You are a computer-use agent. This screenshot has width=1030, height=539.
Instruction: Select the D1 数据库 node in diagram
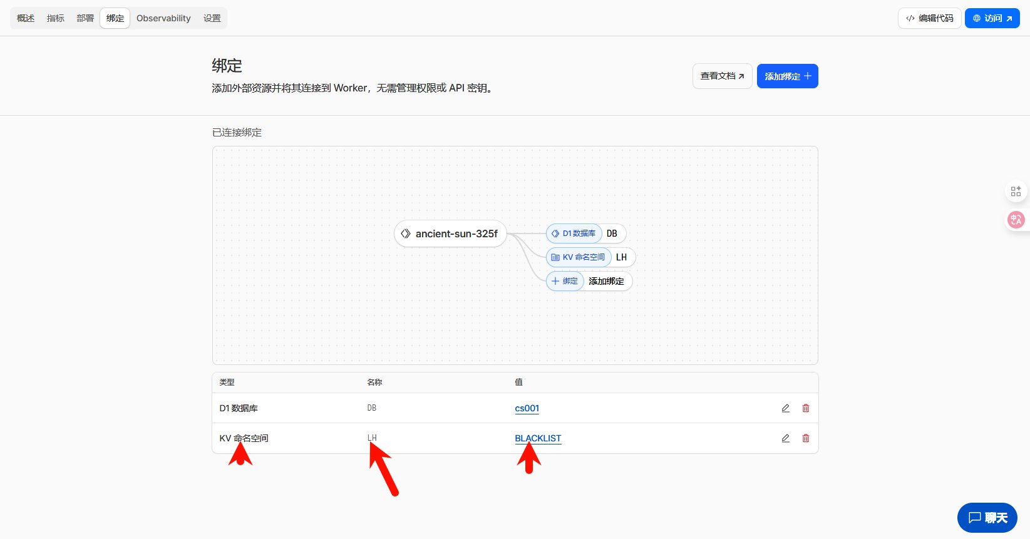pyautogui.click(x=574, y=234)
